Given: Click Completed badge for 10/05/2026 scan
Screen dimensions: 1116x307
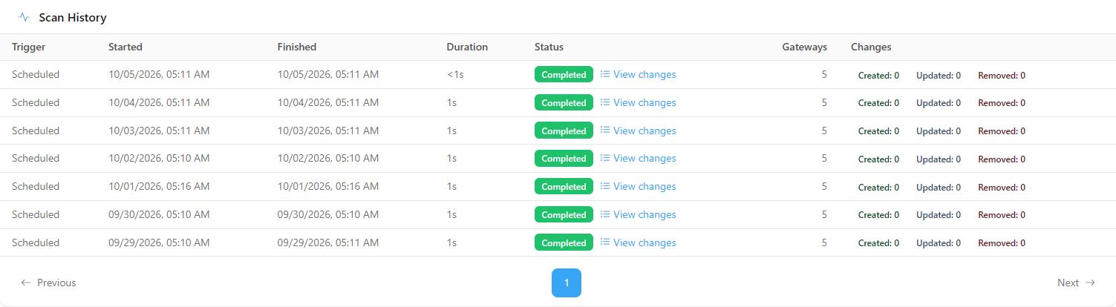Looking at the screenshot, I should 564,74.
